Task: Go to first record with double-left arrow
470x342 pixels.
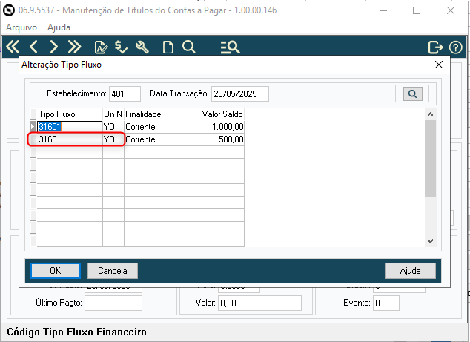Action: click(13, 47)
